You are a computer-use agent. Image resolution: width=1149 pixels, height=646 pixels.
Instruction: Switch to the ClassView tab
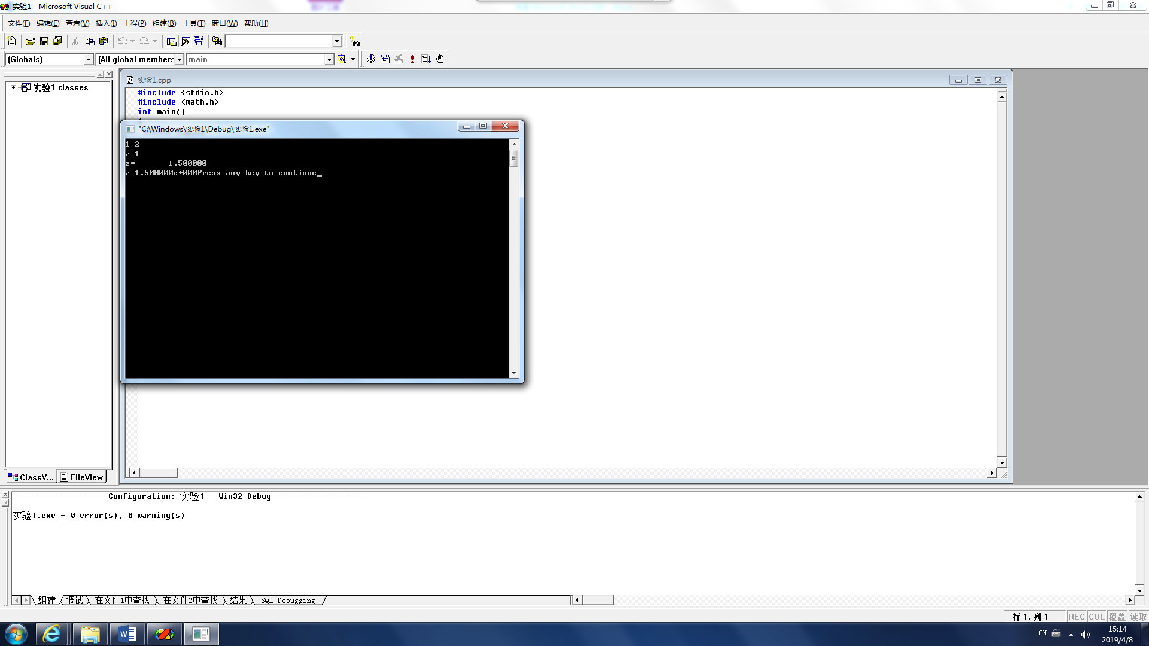(31, 477)
